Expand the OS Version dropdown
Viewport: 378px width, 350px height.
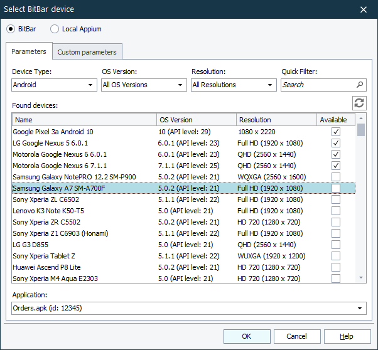coord(144,85)
